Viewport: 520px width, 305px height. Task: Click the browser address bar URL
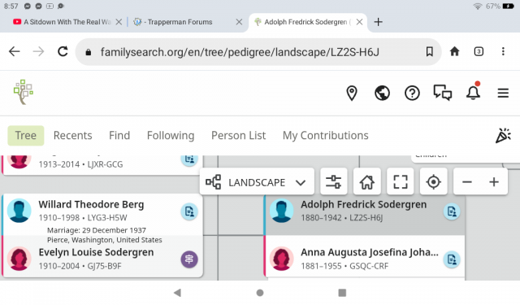pos(240,52)
